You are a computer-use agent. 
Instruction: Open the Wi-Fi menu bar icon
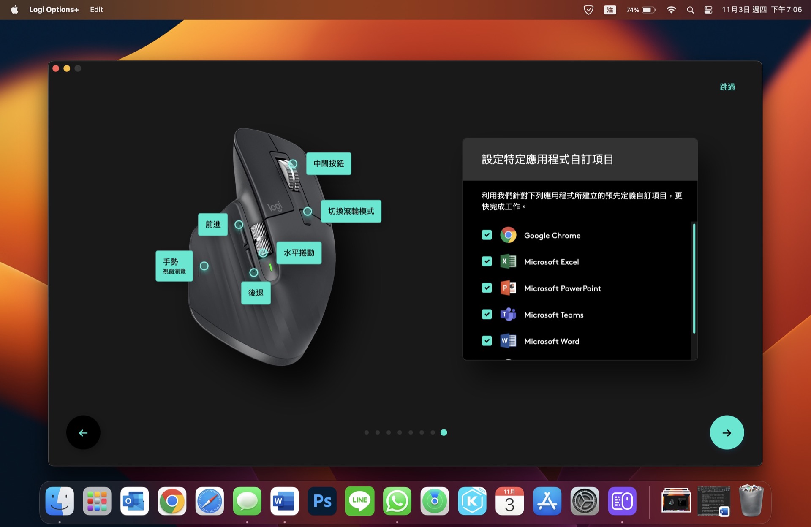click(x=671, y=10)
